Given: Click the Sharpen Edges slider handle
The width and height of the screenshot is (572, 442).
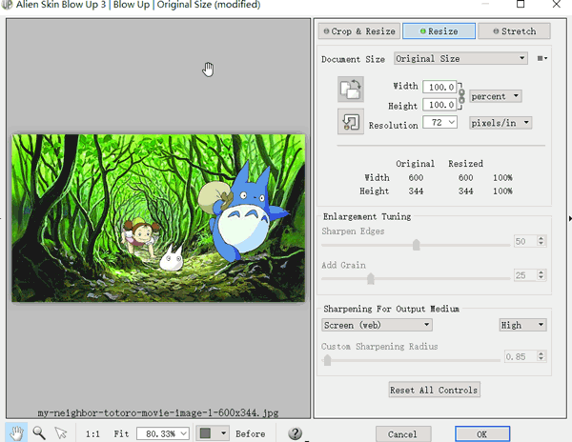Looking at the screenshot, I should click(x=416, y=245).
